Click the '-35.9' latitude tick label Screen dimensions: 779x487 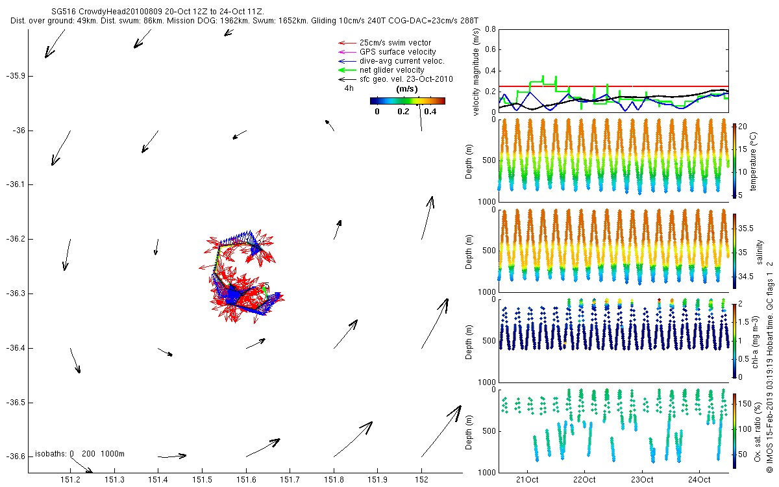[14, 76]
